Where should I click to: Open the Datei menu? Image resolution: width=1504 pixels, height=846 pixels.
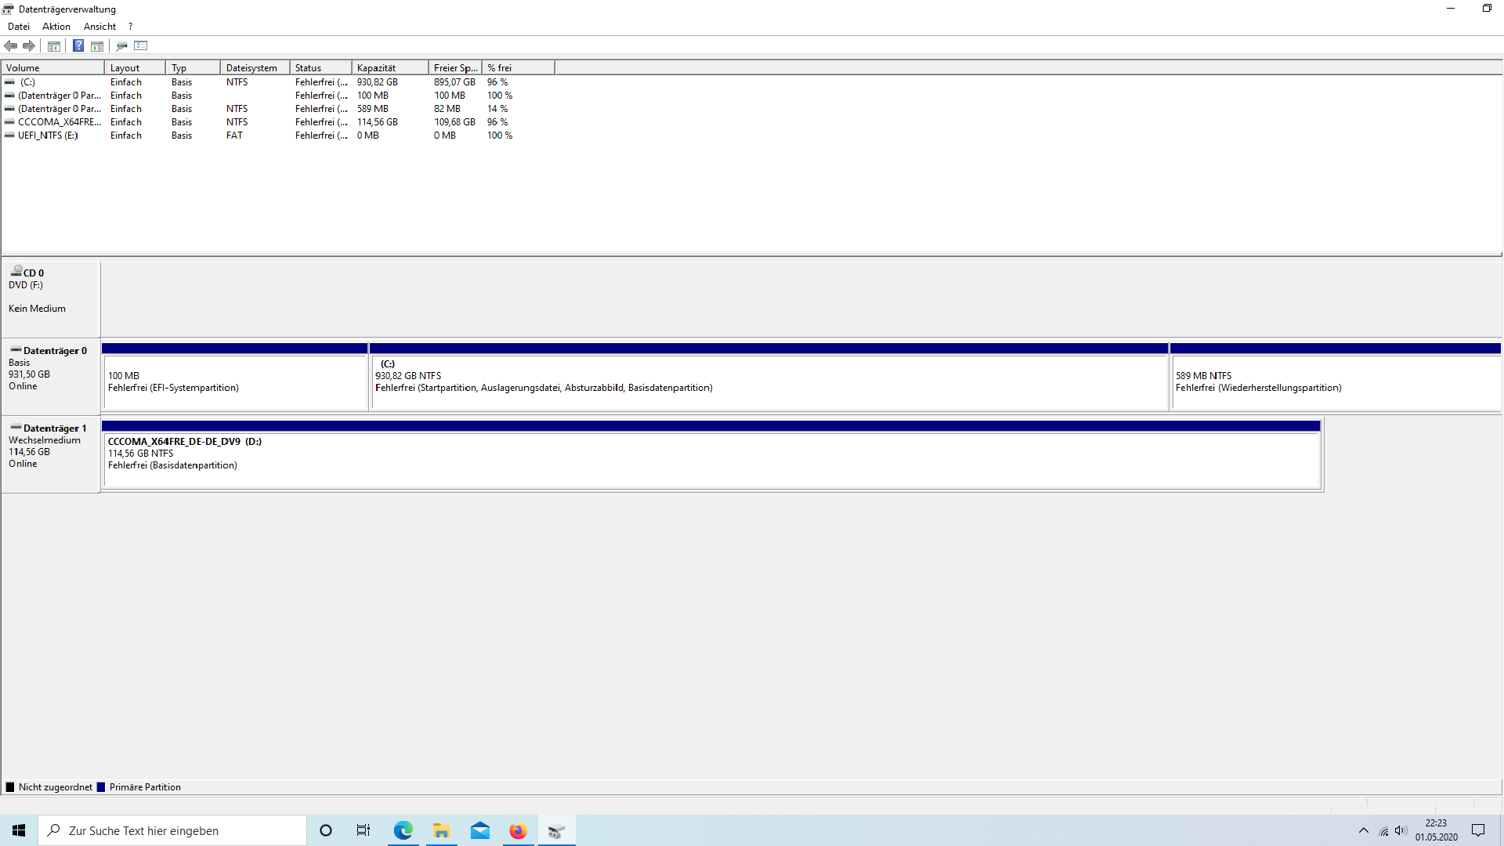(x=19, y=27)
